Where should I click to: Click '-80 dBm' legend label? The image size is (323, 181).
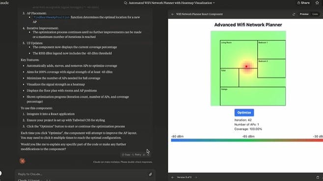point(177,136)
